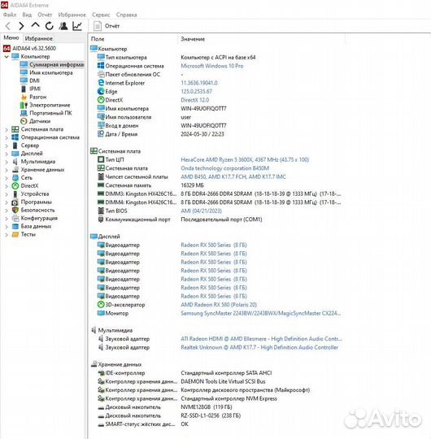This screenshot has width=431, height=439.
Task: Open the user manage icon in toolbar
Action: [63, 26]
